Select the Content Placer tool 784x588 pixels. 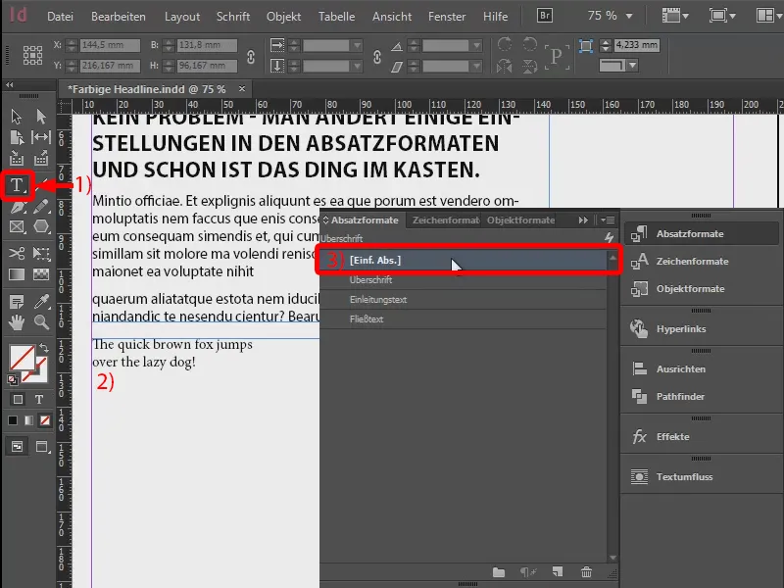(41, 159)
